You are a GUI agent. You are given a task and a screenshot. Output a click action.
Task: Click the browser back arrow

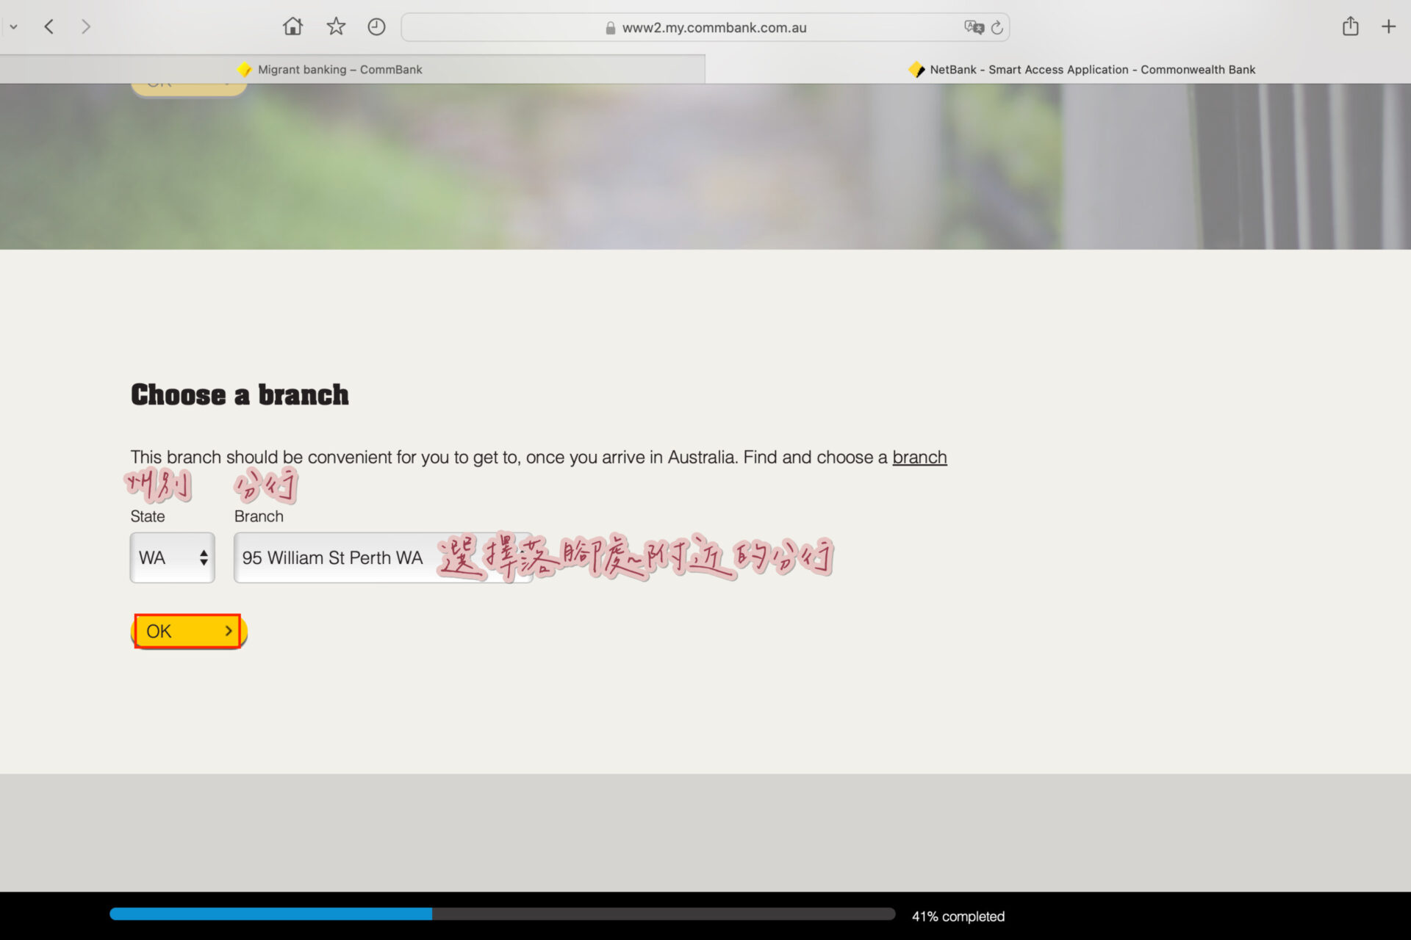click(x=49, y=27)
